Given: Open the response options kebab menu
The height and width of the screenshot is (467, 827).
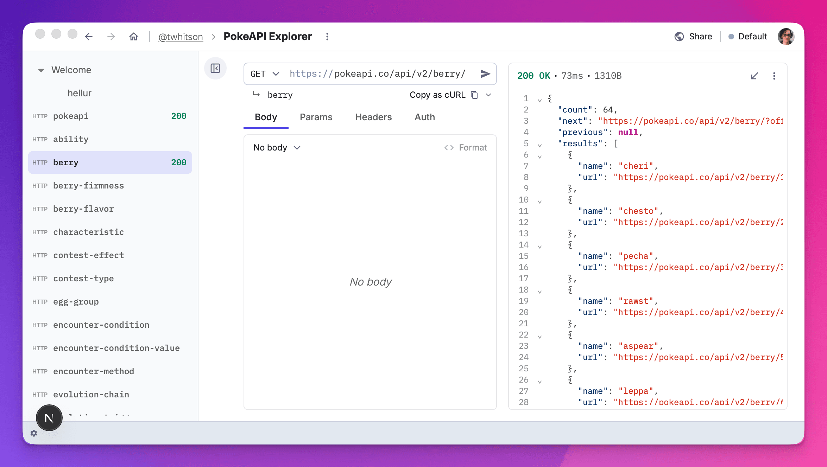Looking at the screenshot, I should 774,76.
